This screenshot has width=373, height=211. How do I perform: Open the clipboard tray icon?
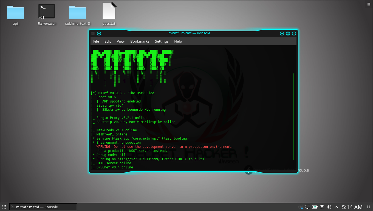(x=322, y=207)
